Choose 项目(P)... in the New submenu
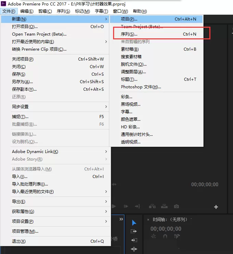 click(156, 19)
